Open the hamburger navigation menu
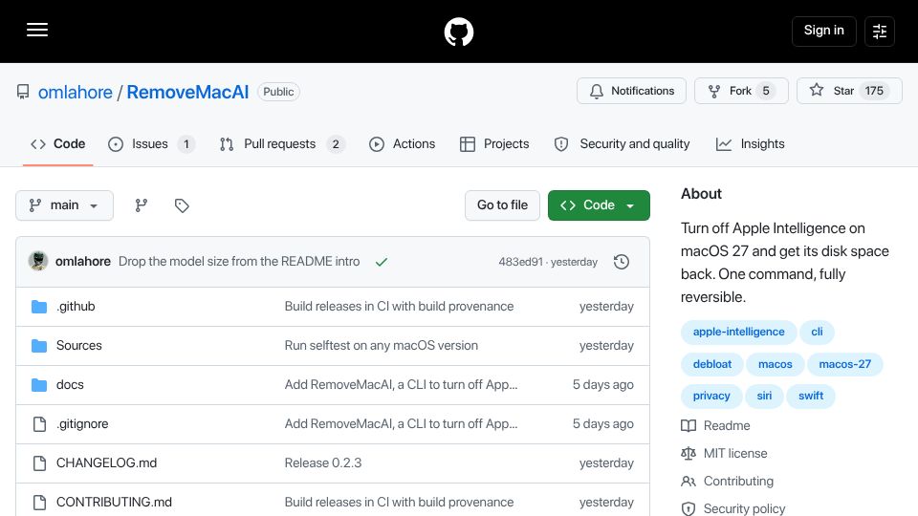This screenshot has height=516, width=918. pyautogui.click(x=37, y=30)
